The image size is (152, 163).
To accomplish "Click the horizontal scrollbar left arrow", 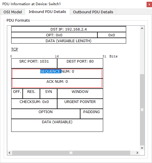I will pyautogui.click(x=9, y=153).
